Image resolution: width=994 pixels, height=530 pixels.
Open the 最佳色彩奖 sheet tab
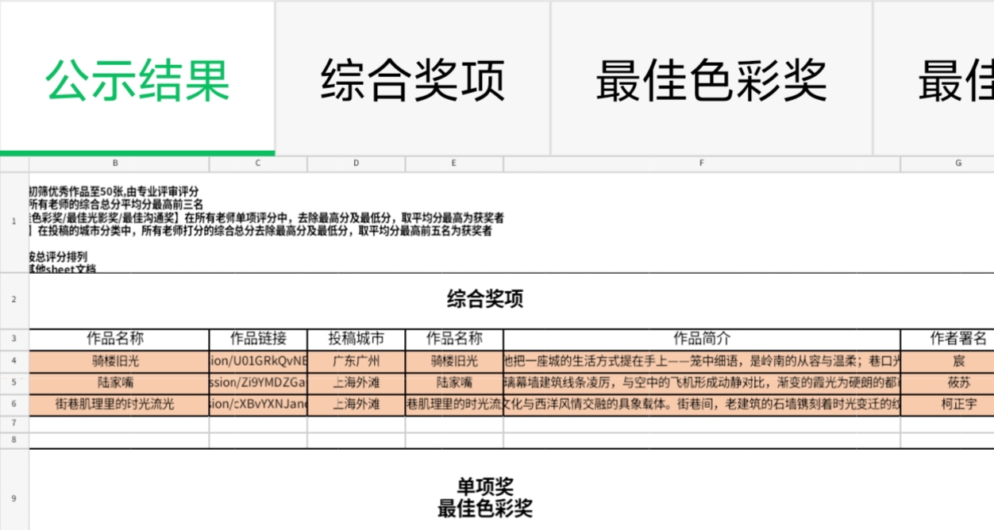click(x=711, y=79)
